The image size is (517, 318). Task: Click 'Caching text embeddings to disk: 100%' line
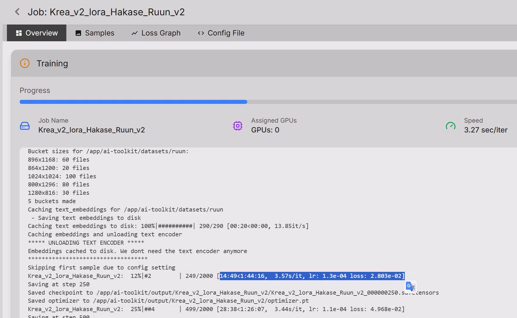pyautogui.click(x=168, y=226)
